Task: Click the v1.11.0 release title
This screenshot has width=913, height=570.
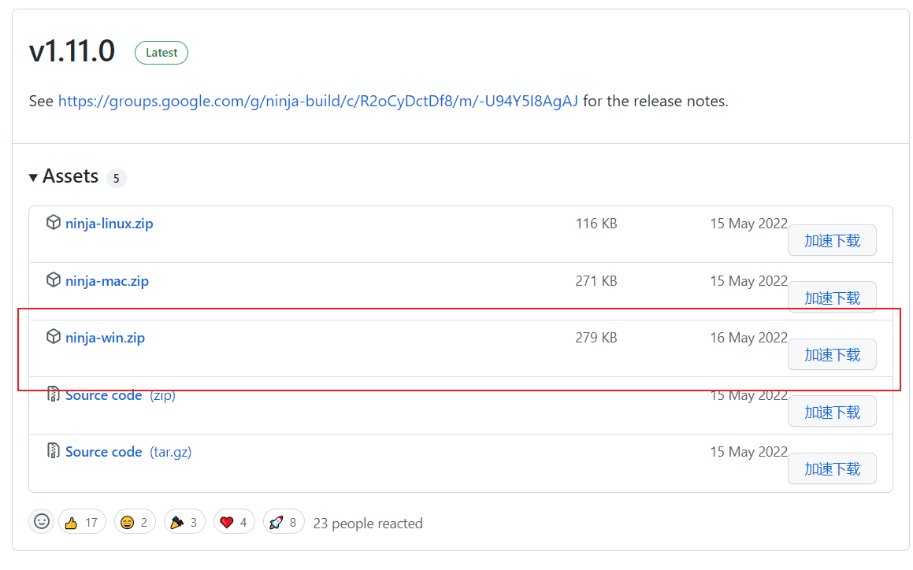Action: (x=72, y=51)
